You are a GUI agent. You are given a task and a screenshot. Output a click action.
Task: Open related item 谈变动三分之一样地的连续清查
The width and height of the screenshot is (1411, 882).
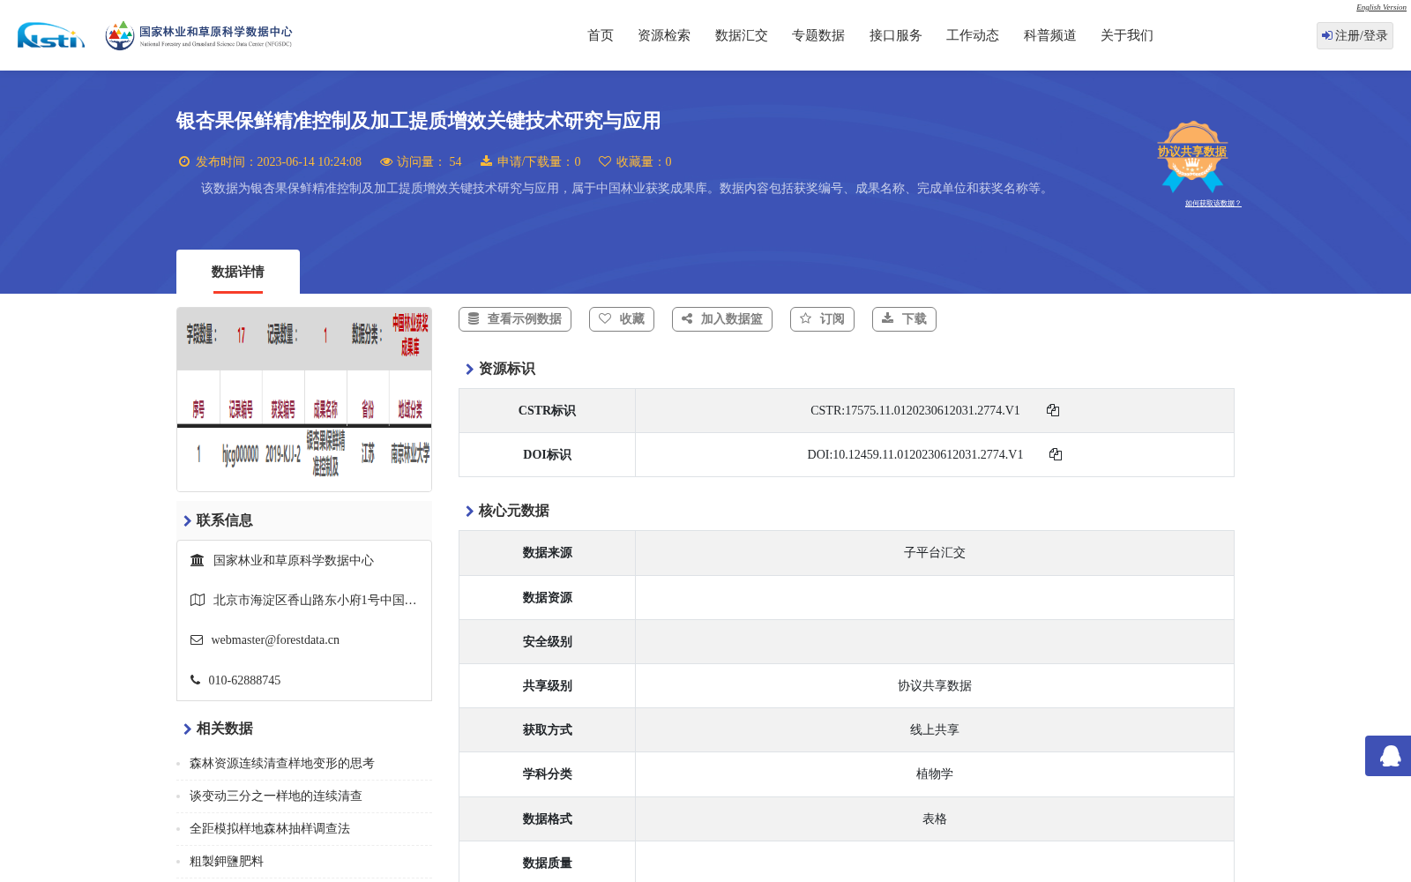coord(276,796)
